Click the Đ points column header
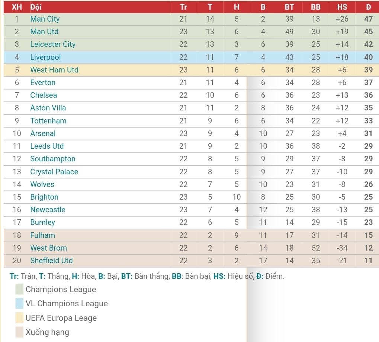The width and height of the screenshot is (379, 342). click(368, 7)
